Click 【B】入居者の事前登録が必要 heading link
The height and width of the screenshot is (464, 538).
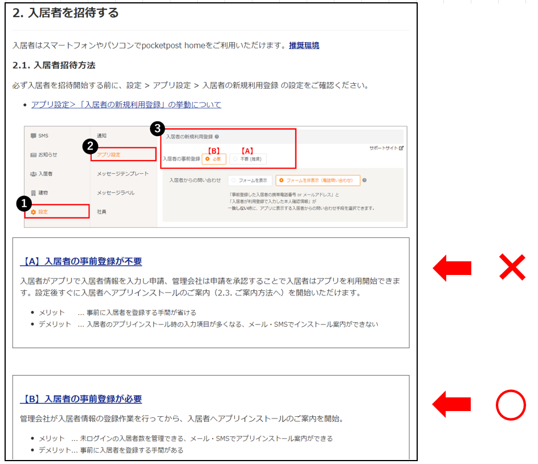click(80, 399)
